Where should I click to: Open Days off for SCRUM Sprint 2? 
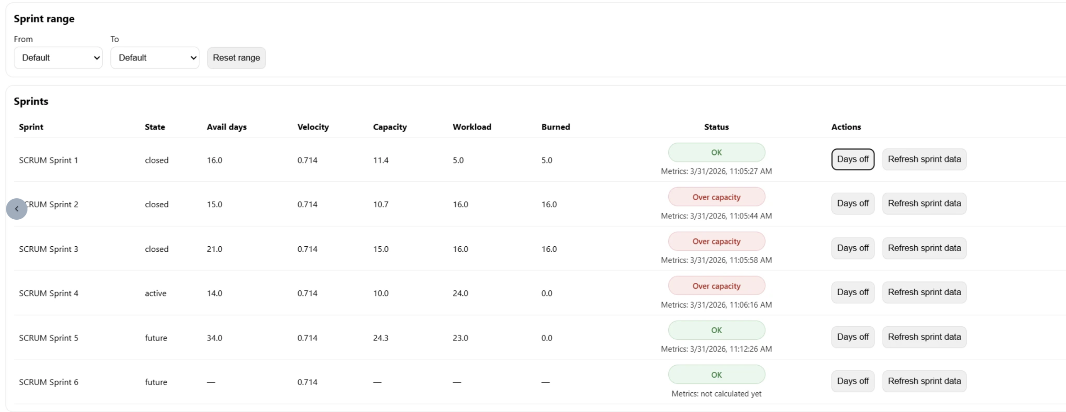[x=852, y=203]
